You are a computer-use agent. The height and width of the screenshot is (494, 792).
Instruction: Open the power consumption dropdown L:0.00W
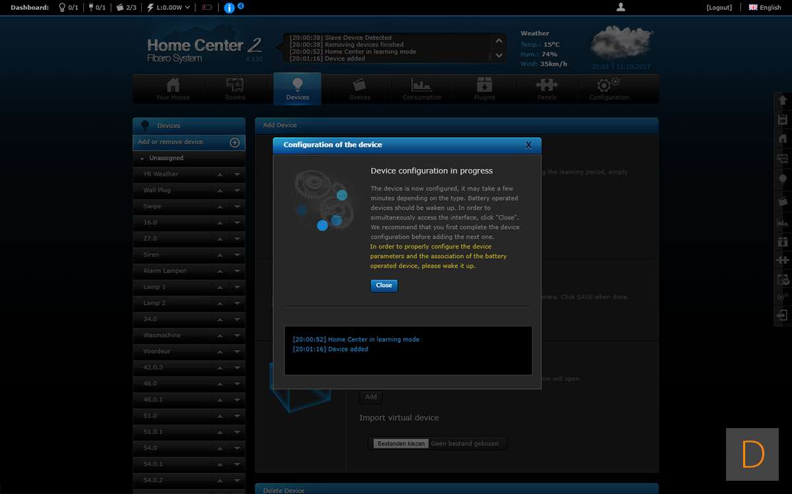coord(169,8)
